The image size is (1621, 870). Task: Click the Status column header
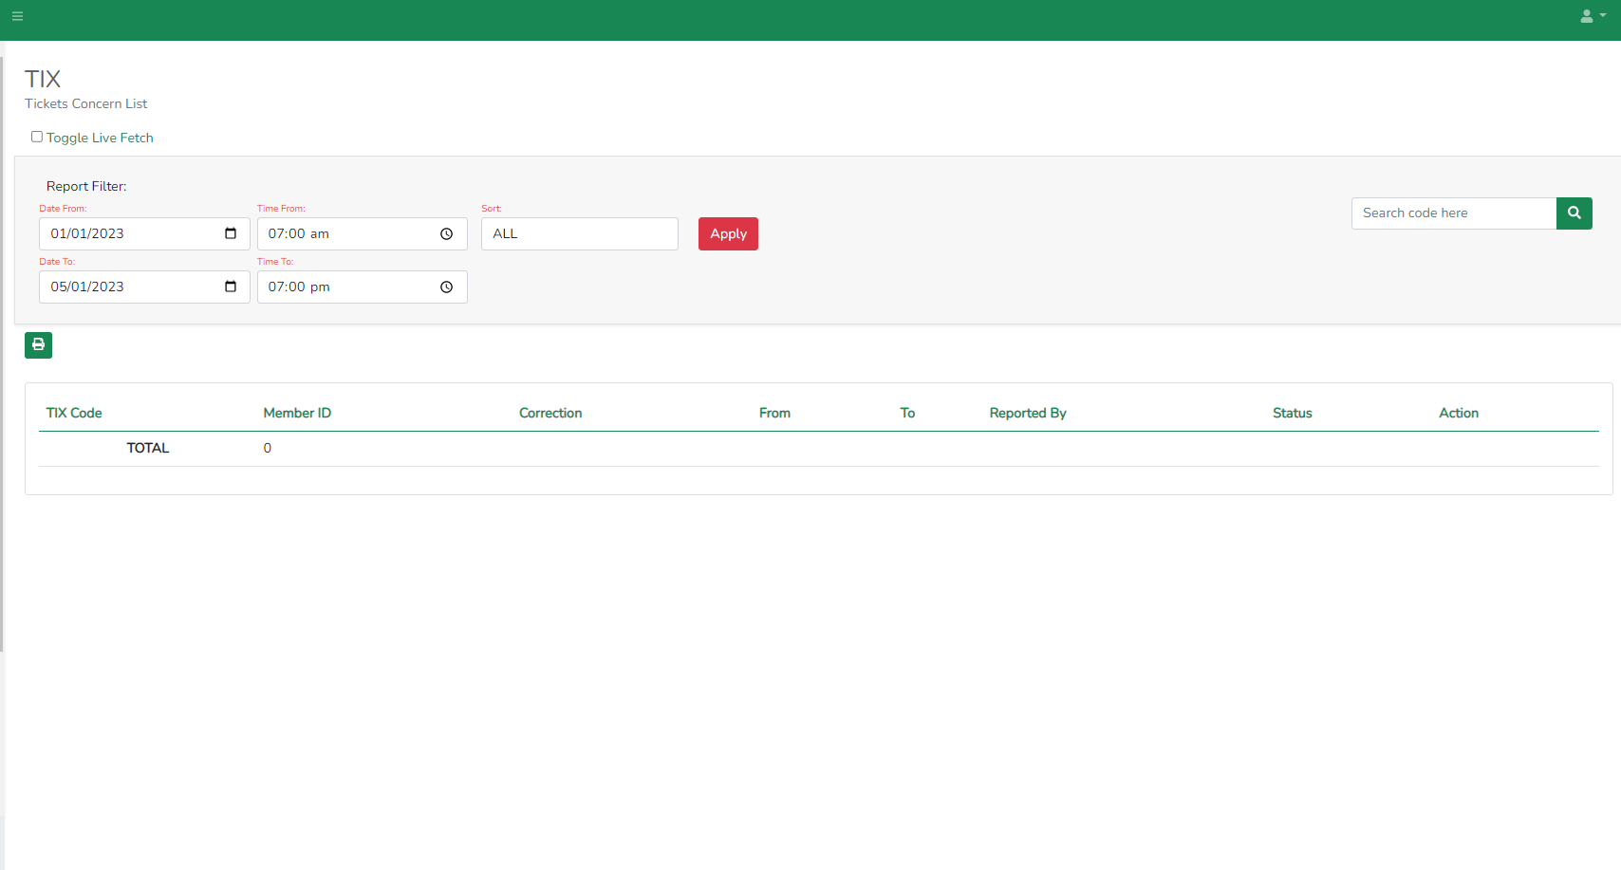pyautogui.click(x=1292, y=413)
